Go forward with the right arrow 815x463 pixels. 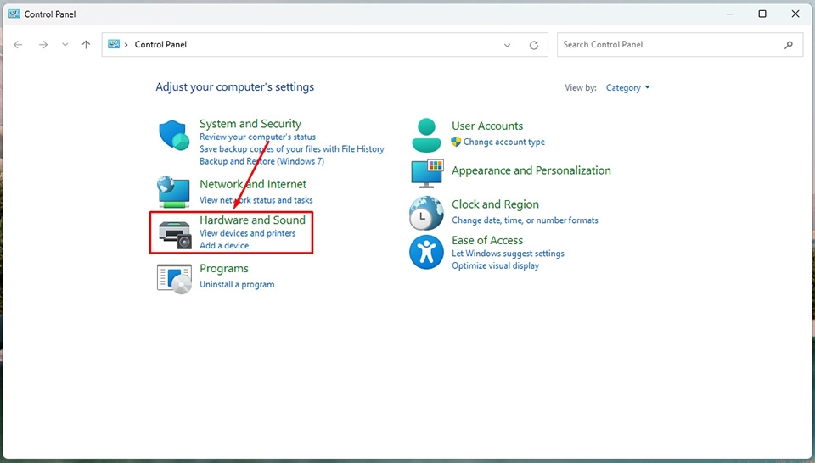[43, 45]
